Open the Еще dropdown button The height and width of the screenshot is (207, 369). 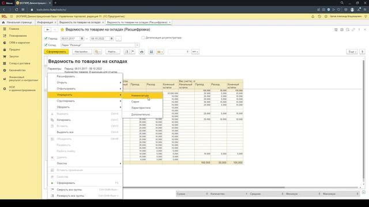point(352,52)
